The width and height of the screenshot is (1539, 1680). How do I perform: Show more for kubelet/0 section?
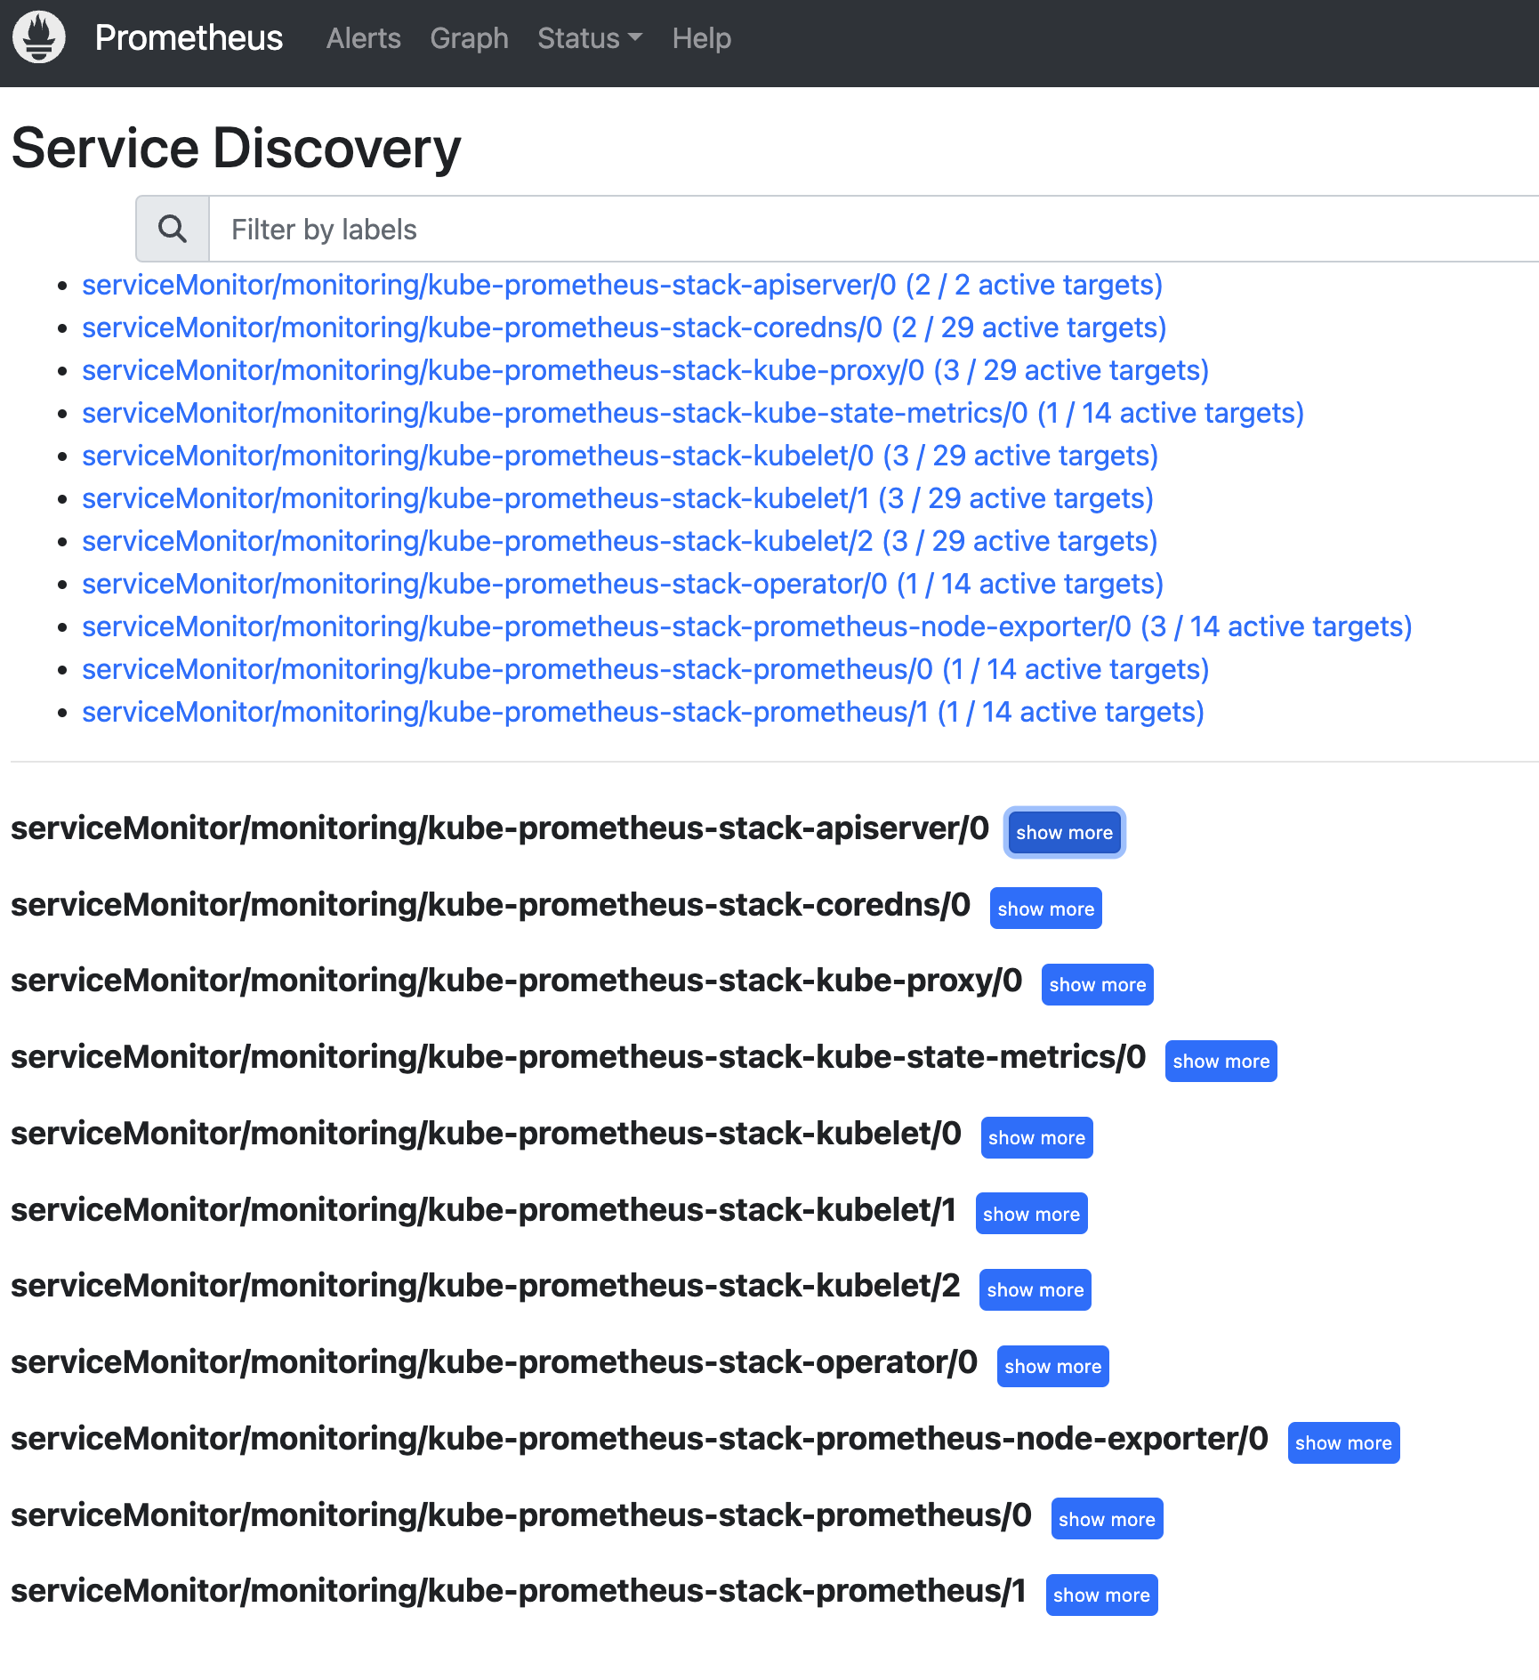[x=1036, y=1137]
